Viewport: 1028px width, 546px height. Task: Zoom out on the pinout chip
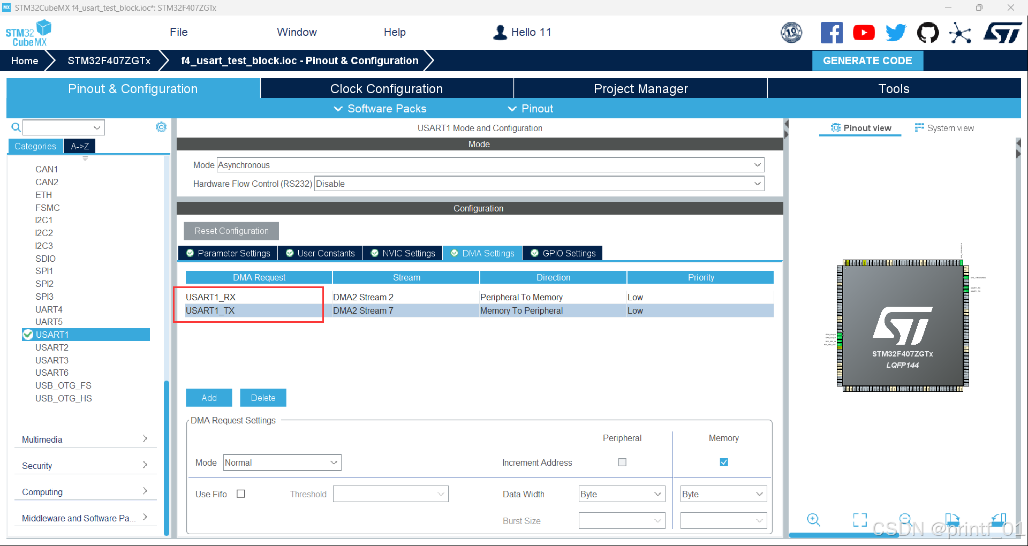pos(906,519)
